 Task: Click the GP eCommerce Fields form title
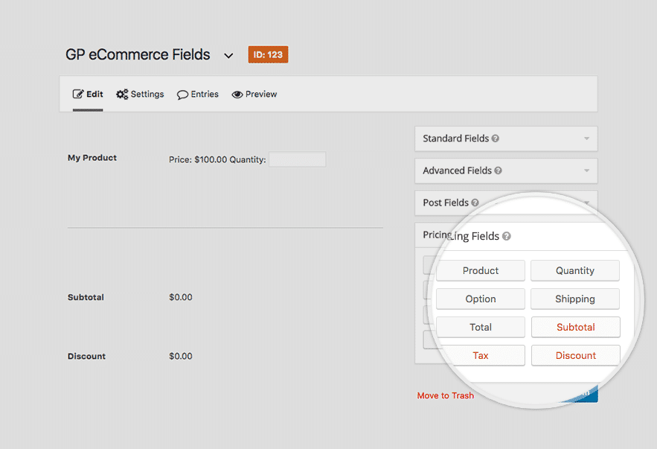[138, 54]
